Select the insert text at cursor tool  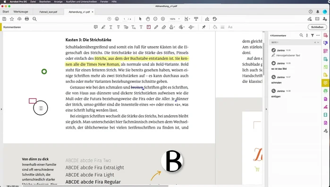point(134,27)
